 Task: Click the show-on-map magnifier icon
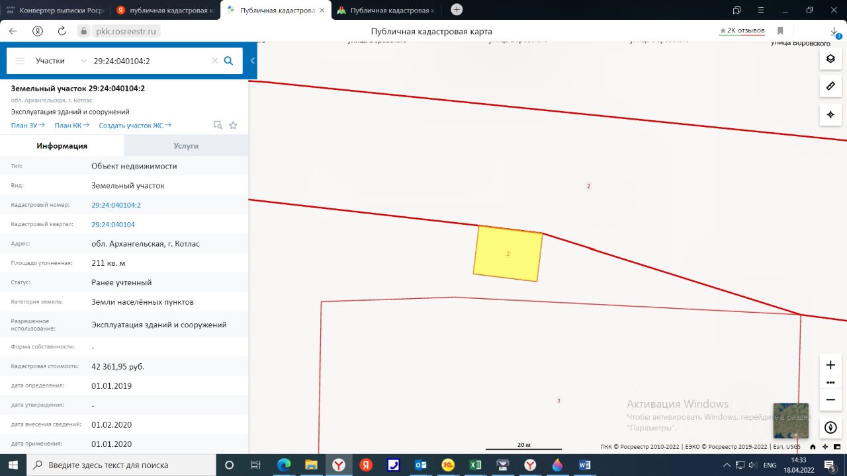tap(218, 125)
